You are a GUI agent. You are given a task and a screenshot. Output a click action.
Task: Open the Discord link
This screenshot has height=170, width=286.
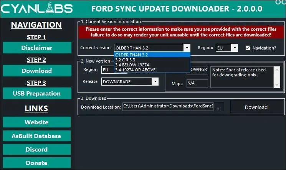point(37,149)
